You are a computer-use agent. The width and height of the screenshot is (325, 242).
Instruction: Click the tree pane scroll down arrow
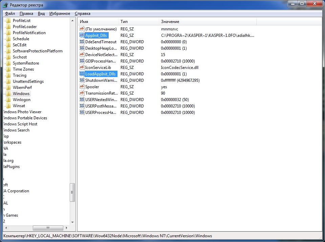[x=72, y=222]
